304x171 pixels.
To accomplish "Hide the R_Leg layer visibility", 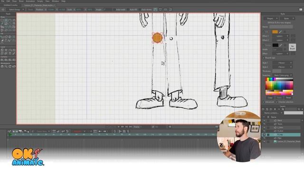I will [264, 134].
